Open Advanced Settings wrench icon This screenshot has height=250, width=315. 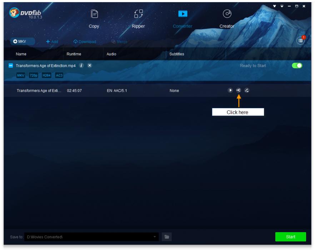(x=239, y=90)
